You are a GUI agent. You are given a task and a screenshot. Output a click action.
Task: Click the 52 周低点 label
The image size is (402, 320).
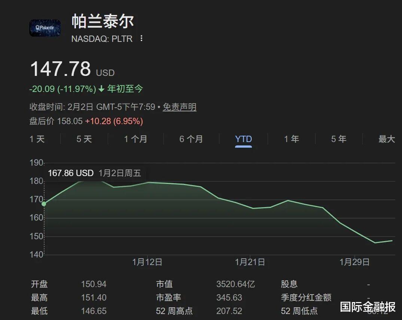pyautogui.click(x=299, y=311)
